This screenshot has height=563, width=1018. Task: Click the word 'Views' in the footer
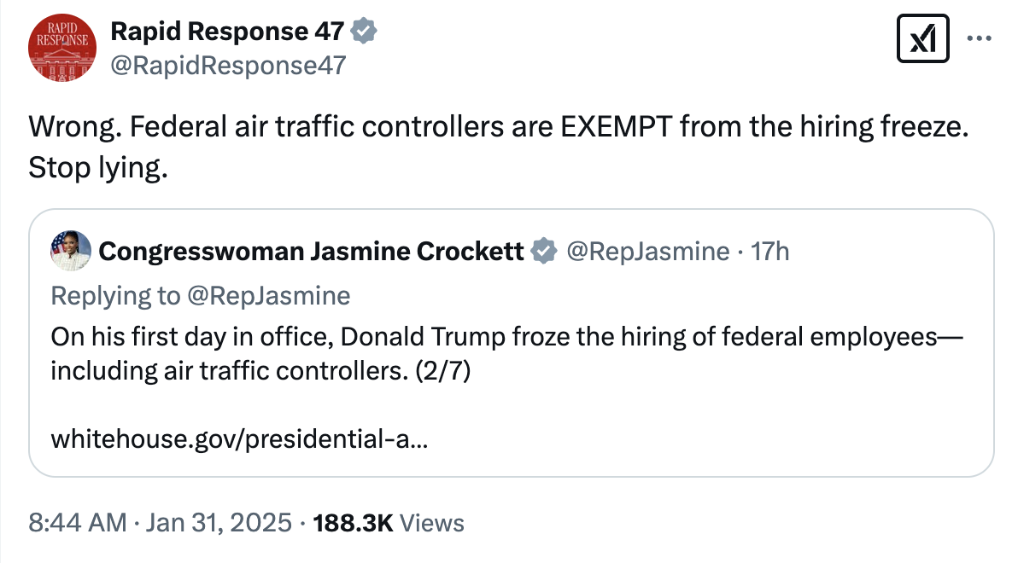click(x=431, y=522)
